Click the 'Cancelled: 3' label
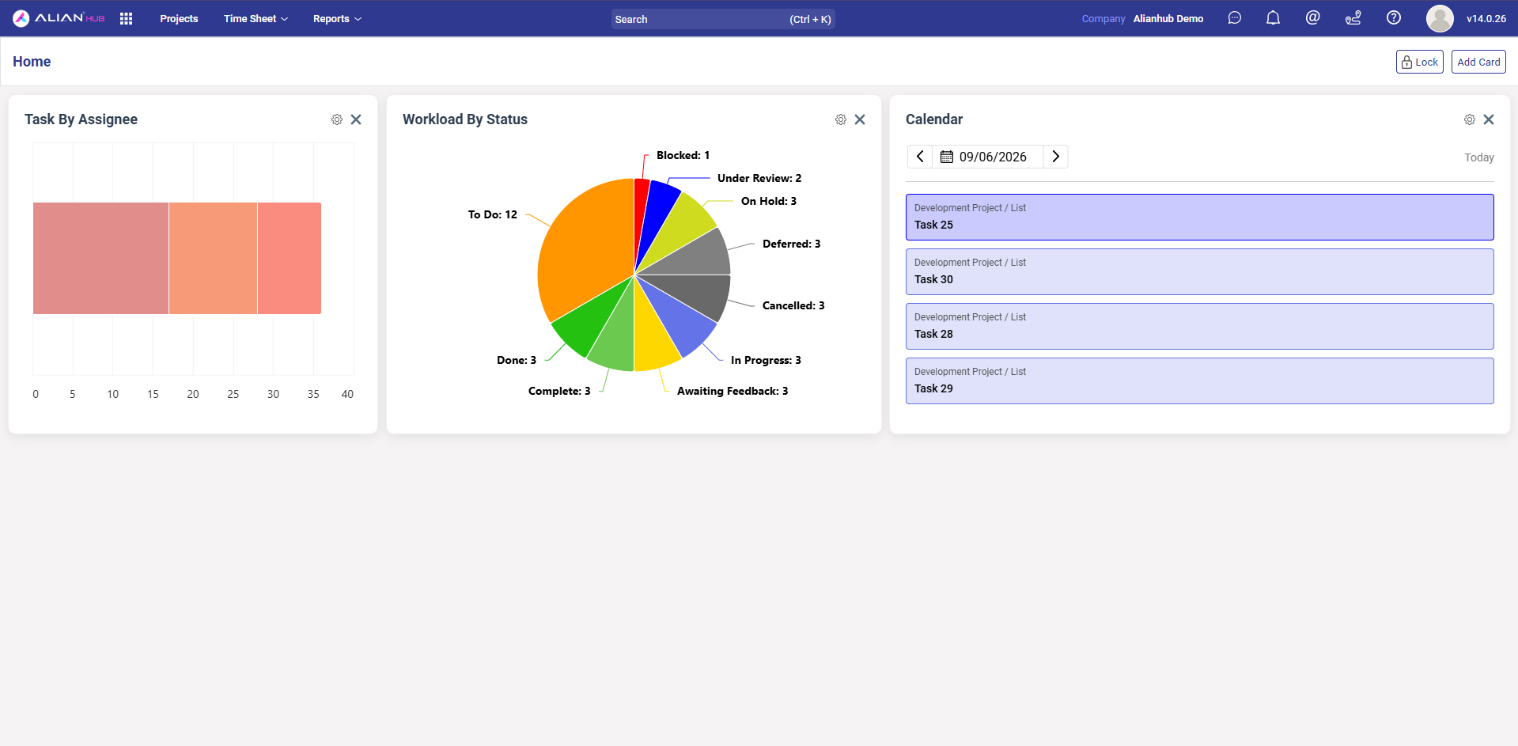 (793, 305)
